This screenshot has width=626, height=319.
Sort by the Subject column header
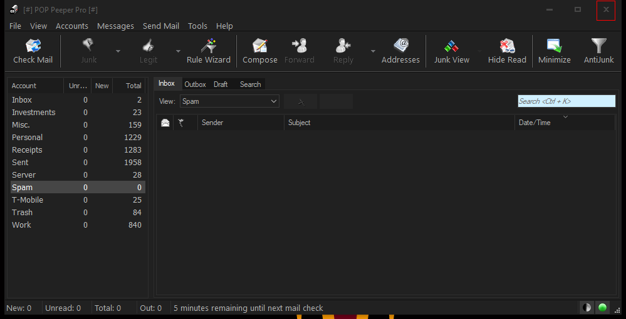399,123
